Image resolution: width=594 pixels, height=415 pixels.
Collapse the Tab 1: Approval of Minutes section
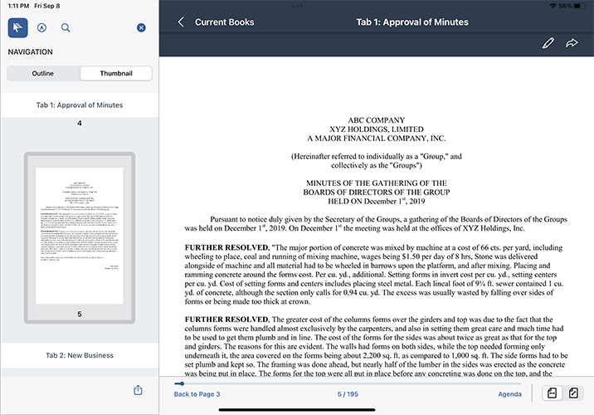(80, 105)
